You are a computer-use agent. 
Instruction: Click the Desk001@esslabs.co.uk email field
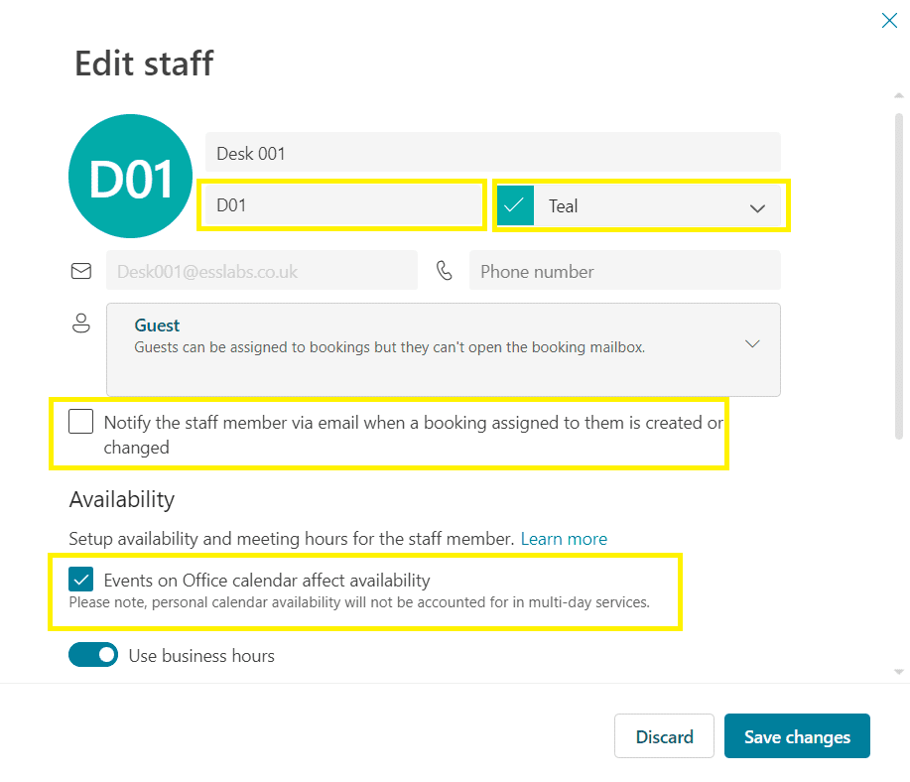tap(261, 270)
